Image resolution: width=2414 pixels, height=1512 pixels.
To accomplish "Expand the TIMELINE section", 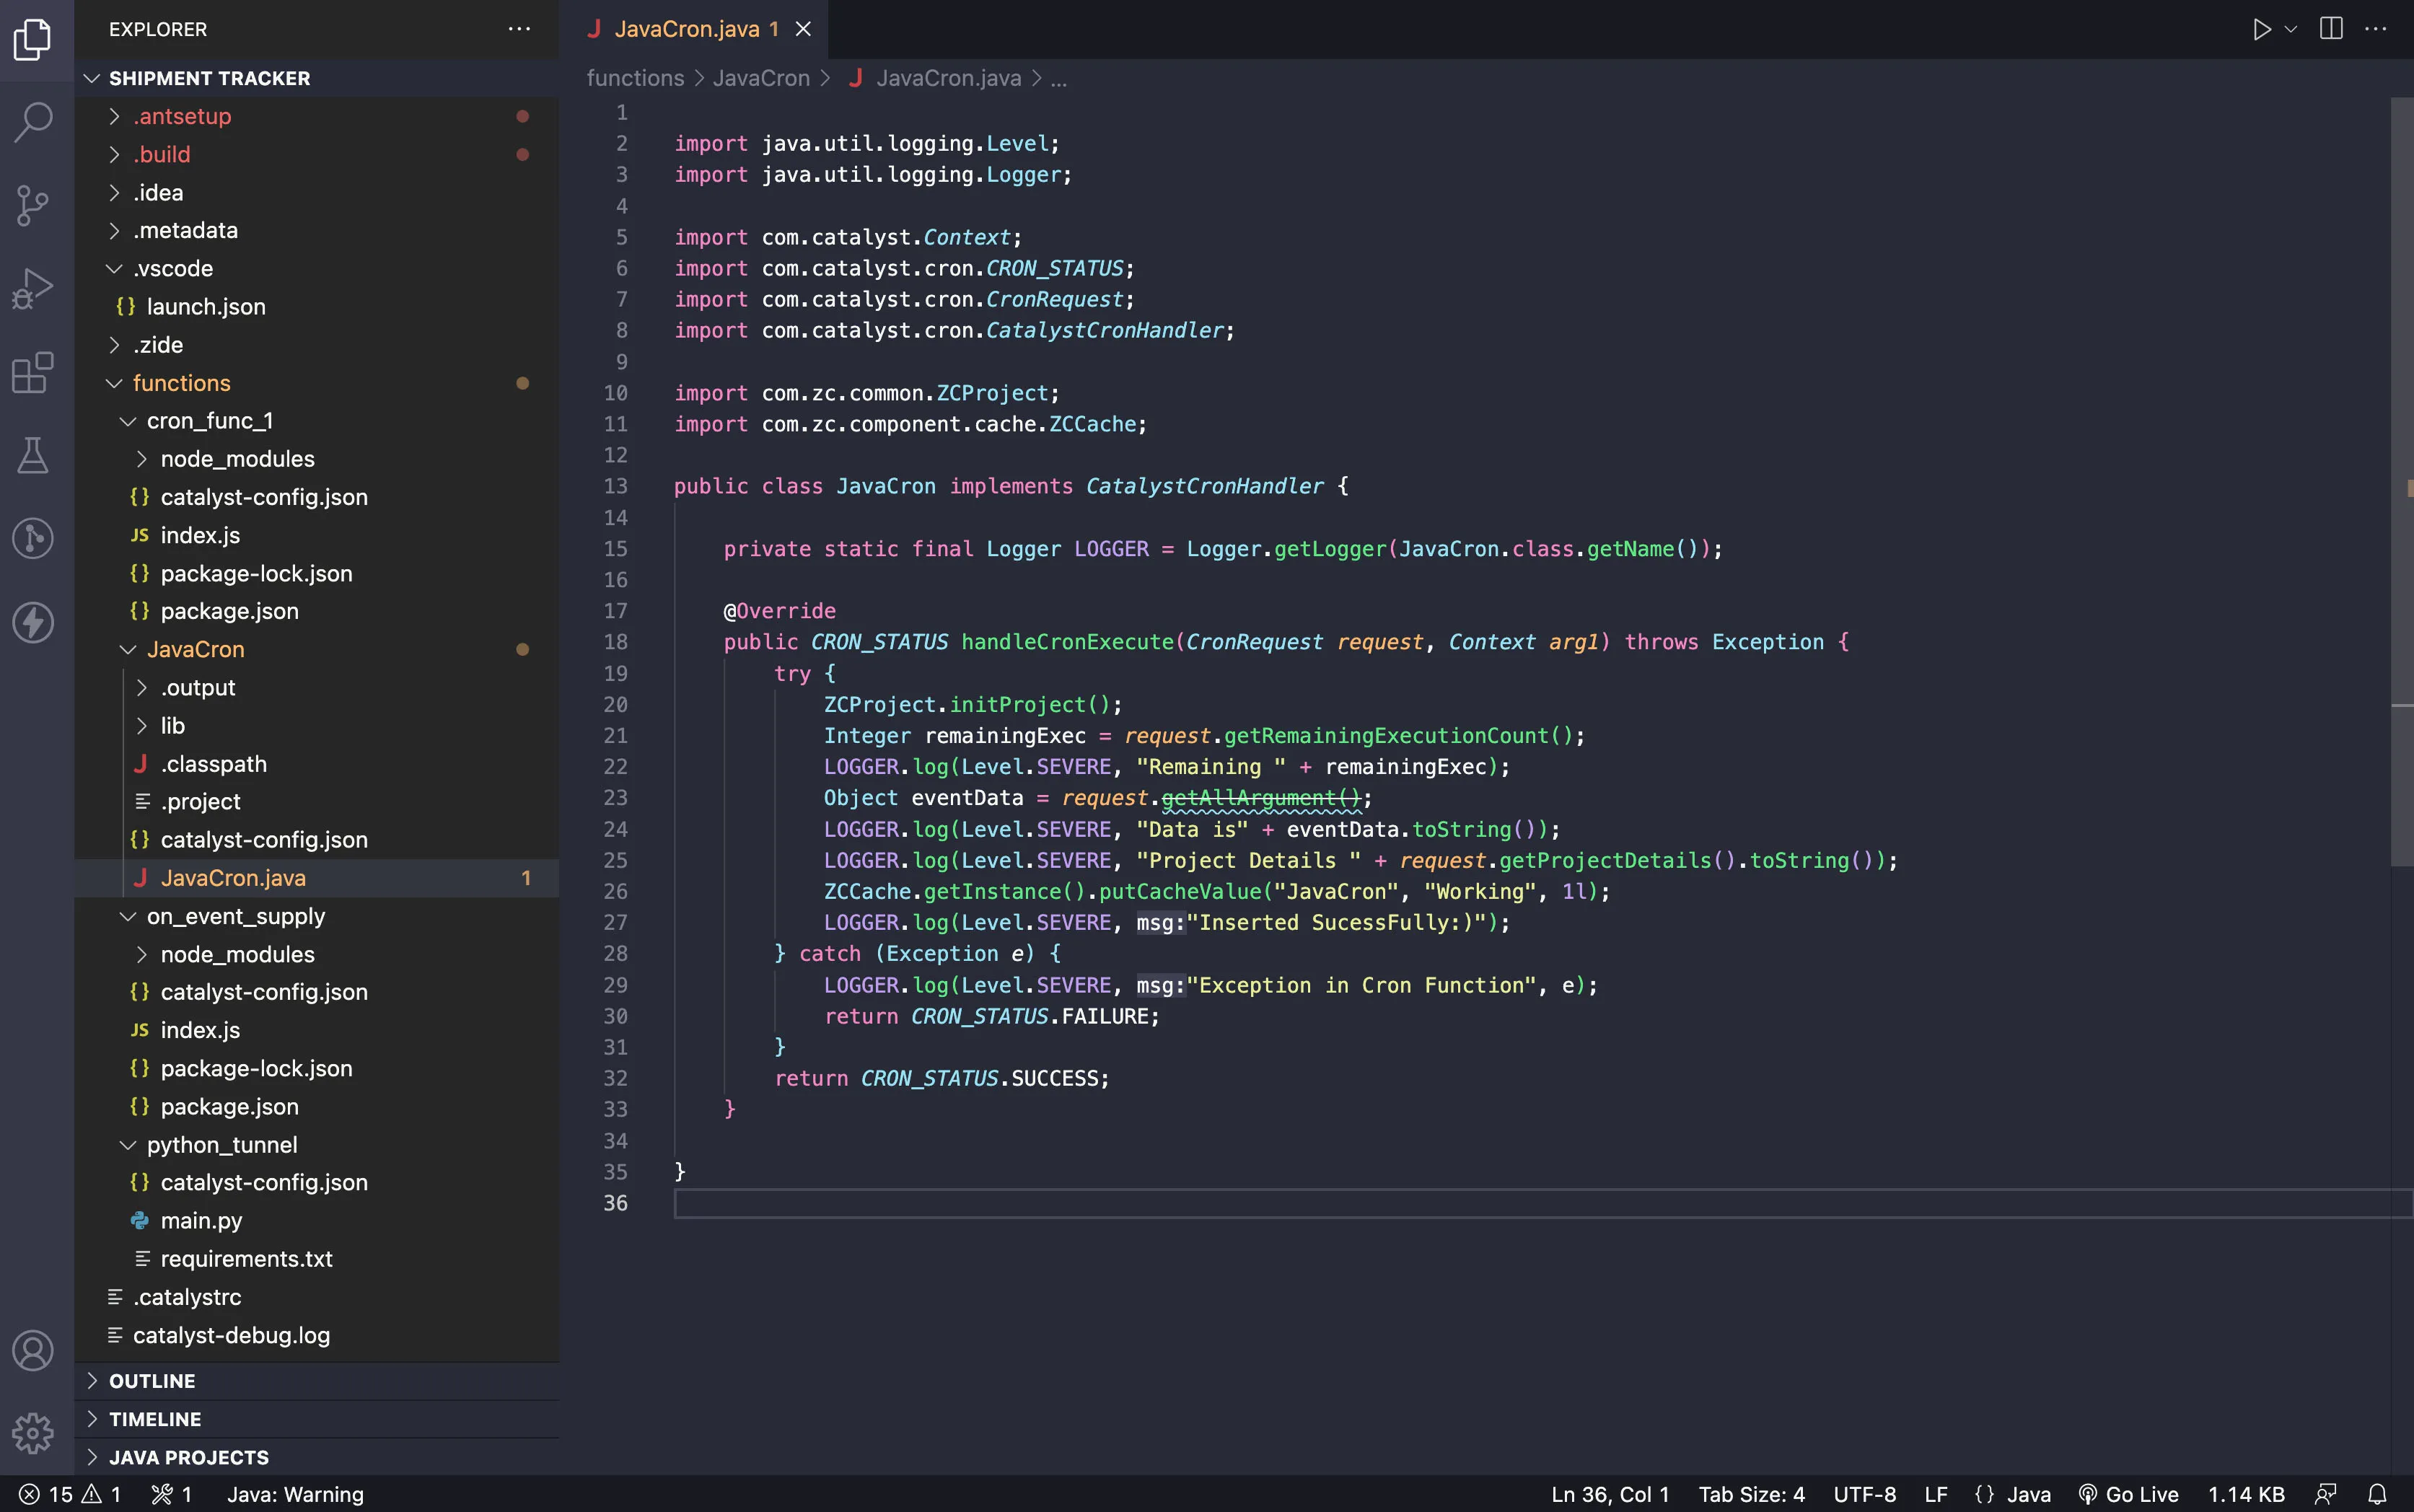I will (317, 1419).
